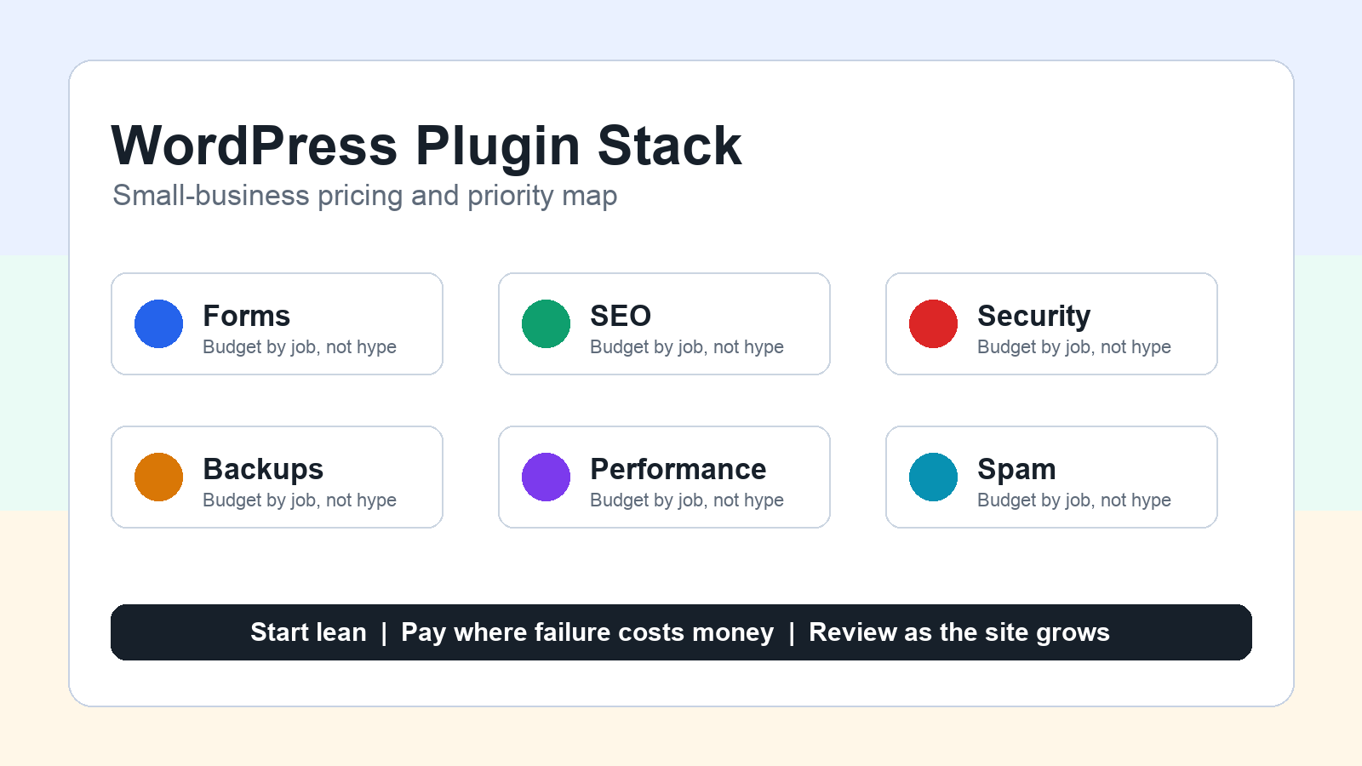1362x766 pixels.
Task: Select the Forms card title
Action: coord(247,316)
